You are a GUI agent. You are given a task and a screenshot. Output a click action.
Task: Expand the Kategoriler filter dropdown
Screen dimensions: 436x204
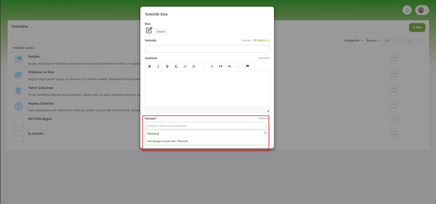(353, 41)
